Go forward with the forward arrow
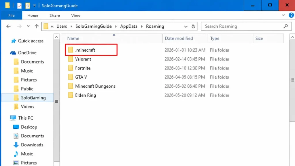The width and height of the screenshot is (295, 166). [x=19, y=26]
